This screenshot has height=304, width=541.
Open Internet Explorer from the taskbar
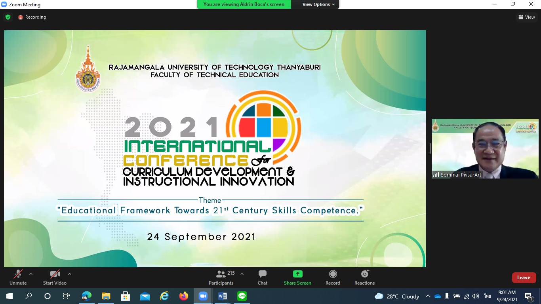click(x=164, y=296)
